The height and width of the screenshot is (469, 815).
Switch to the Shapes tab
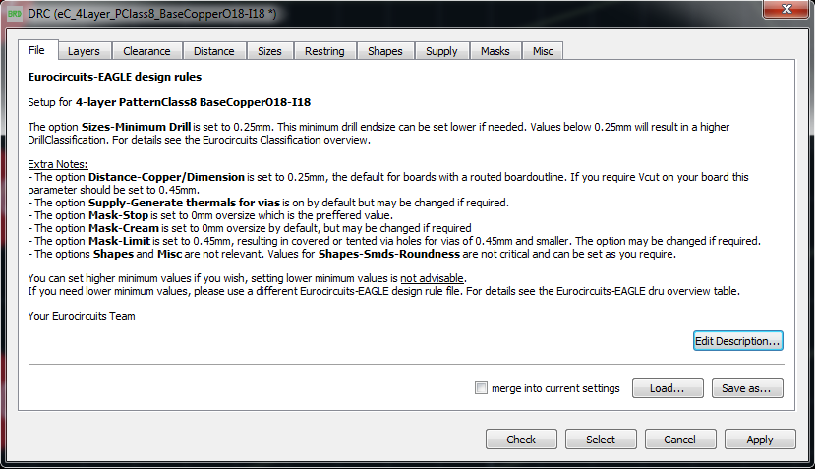coord(385,51)
